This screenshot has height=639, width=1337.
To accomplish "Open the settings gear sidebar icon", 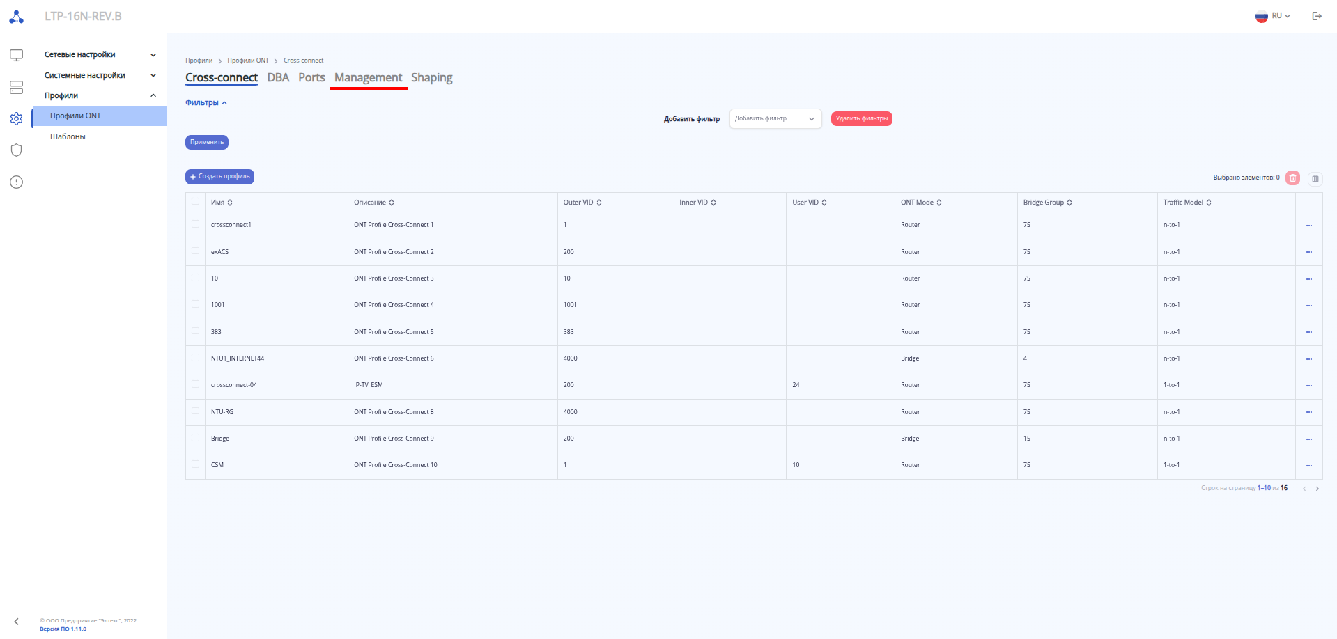I will coord(16,119).
